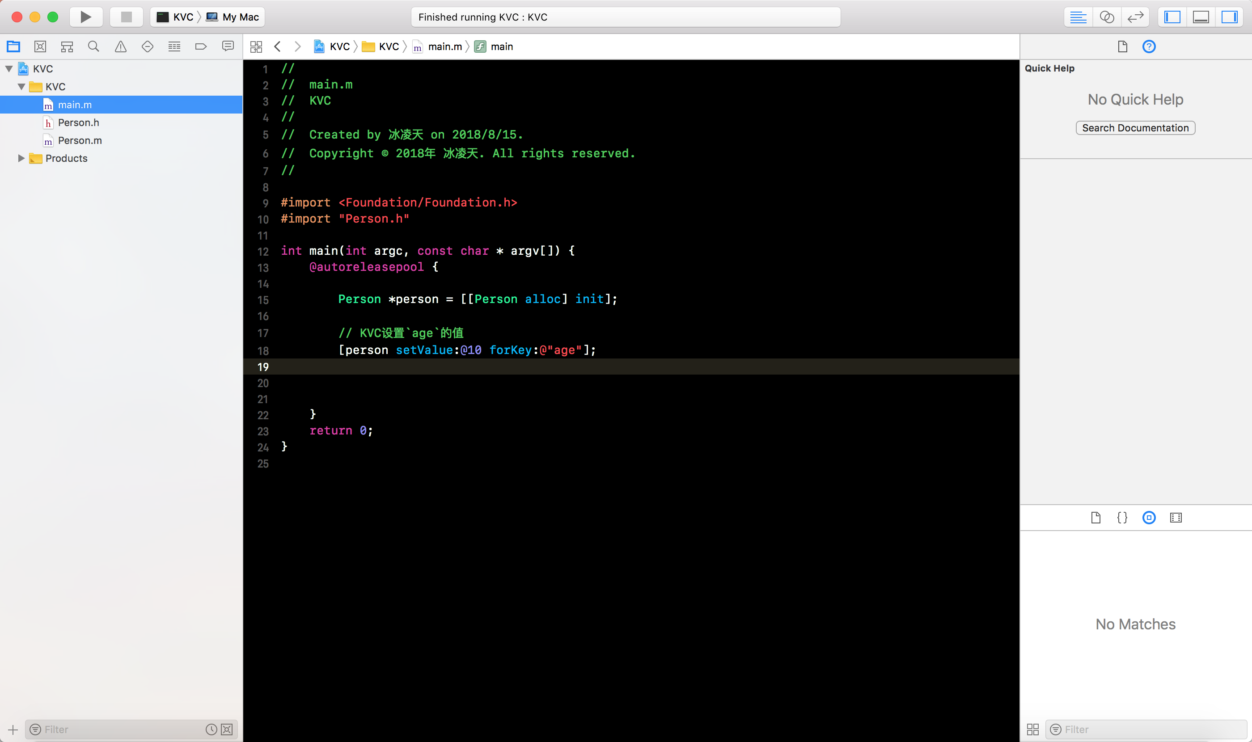Open the Assistant editor overlapping-circles icon
Viewport: 1252px width, 742px height.
click(1106, 17)
